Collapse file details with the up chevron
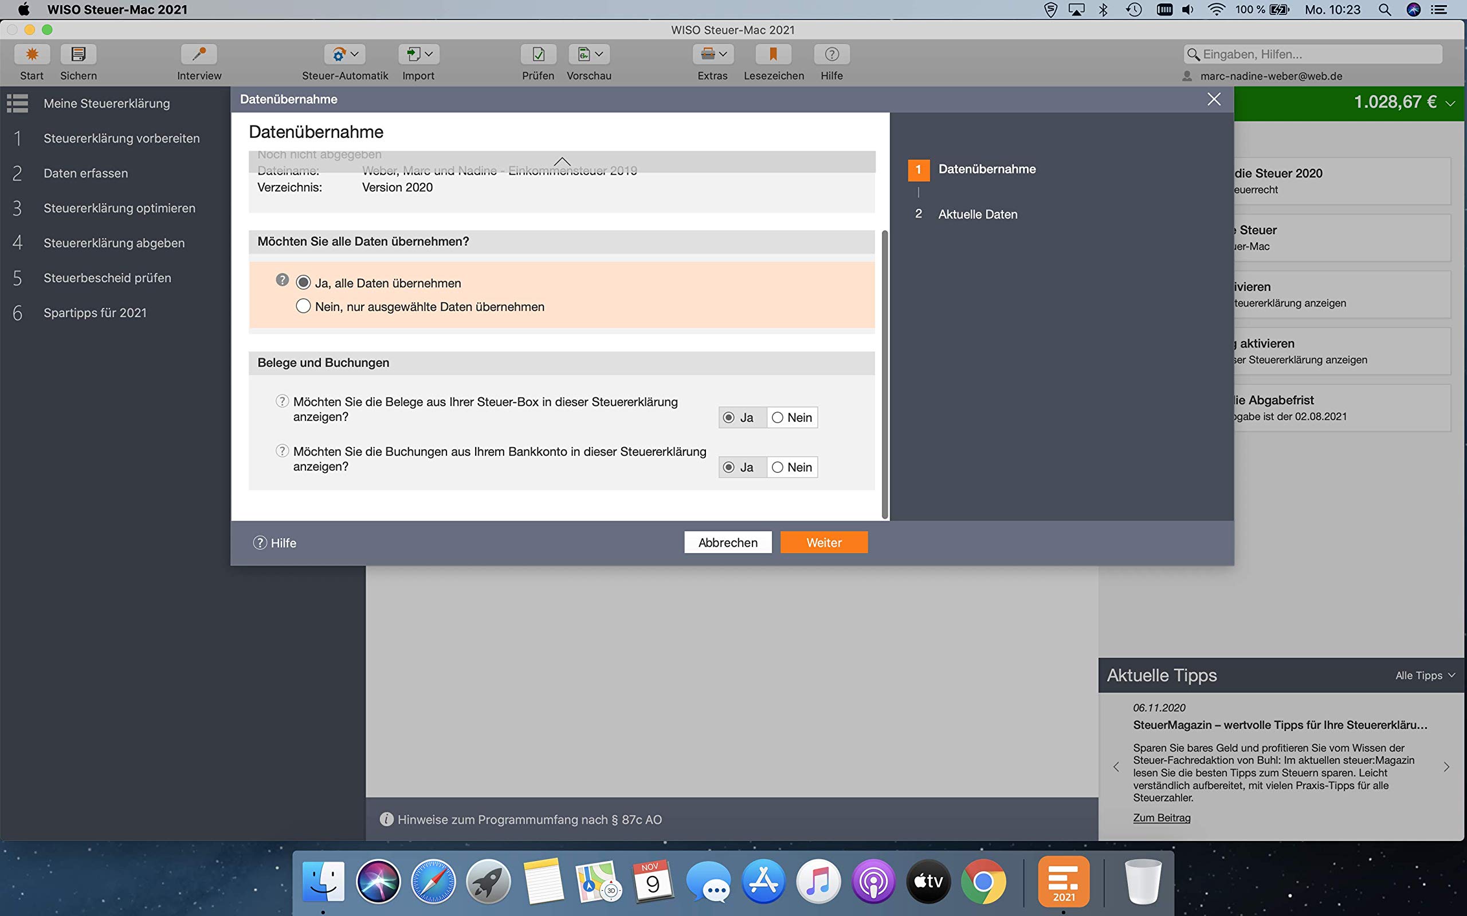1467x916 pixels. [563, 161]
